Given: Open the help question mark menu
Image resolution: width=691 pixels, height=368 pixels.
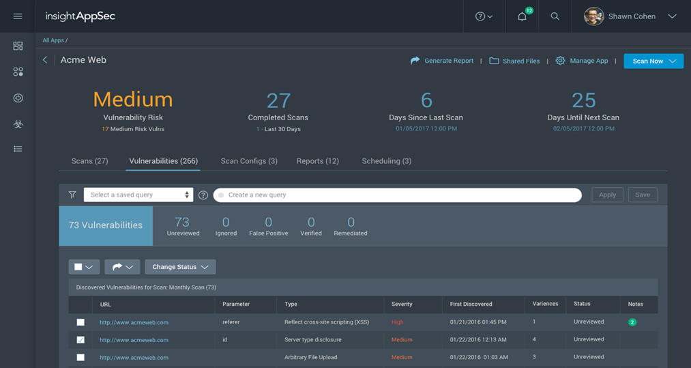Looking at the screenshot, I should [484, 16].
